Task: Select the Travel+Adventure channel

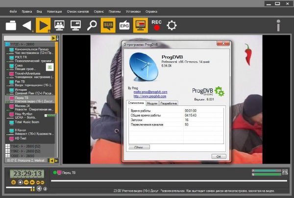Action: (x=30, y=75)
